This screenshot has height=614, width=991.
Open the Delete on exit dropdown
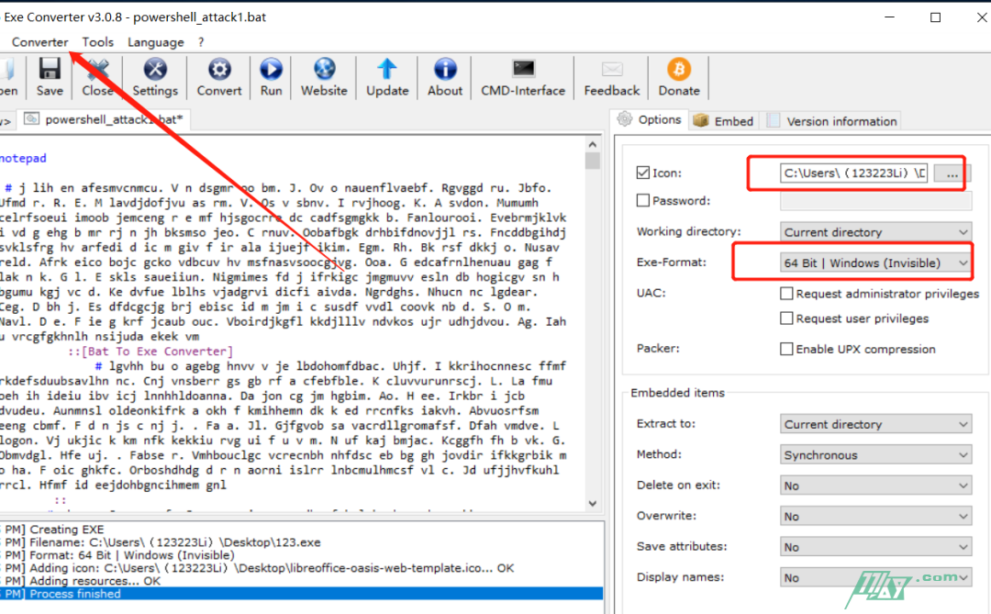tap(875, 486)
